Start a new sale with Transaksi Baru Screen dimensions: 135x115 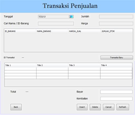(117, 57)
